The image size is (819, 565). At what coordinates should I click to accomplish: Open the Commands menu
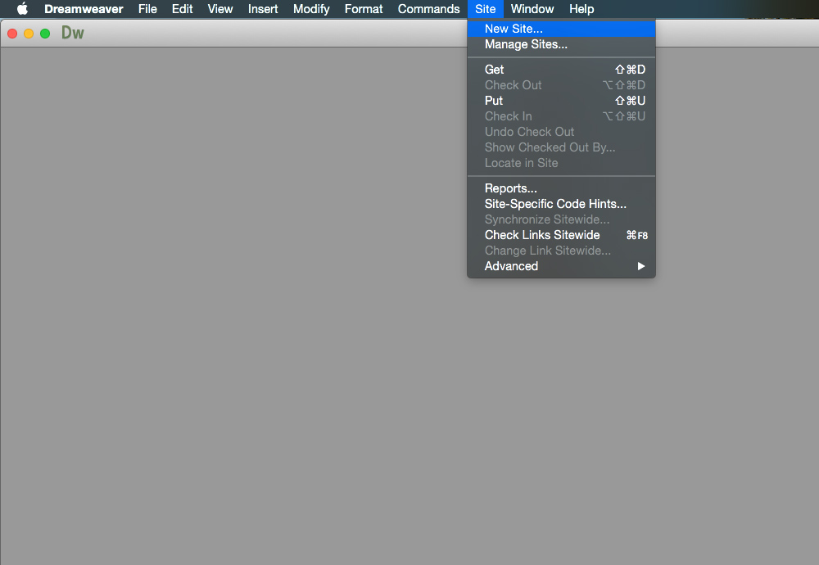[428, 9]
